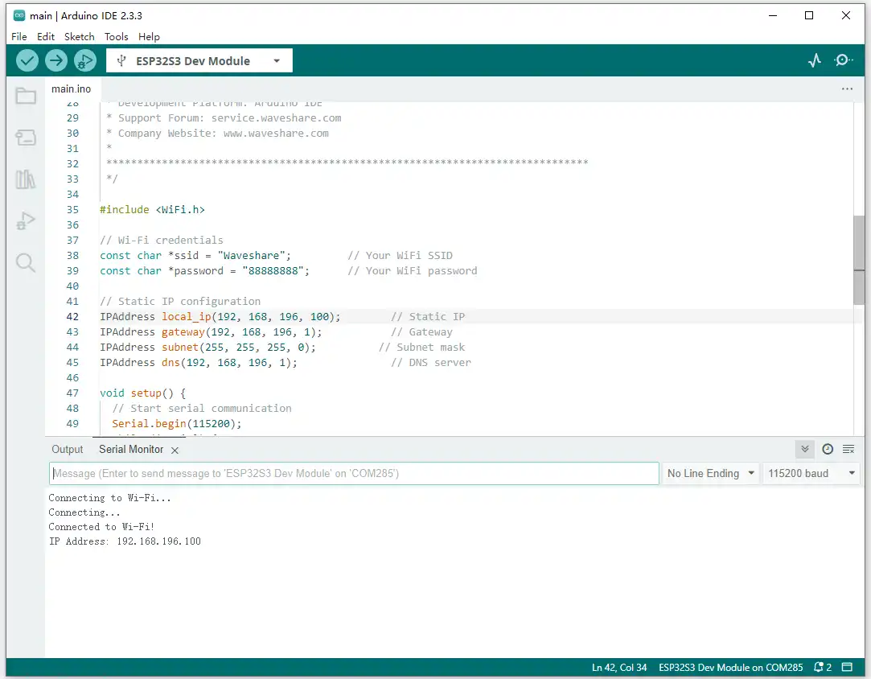Image resolution: width=871 pixels, height=679 pixels.
Task: Click Serial.begin(115200) on line 49
Action: point(177,423)
